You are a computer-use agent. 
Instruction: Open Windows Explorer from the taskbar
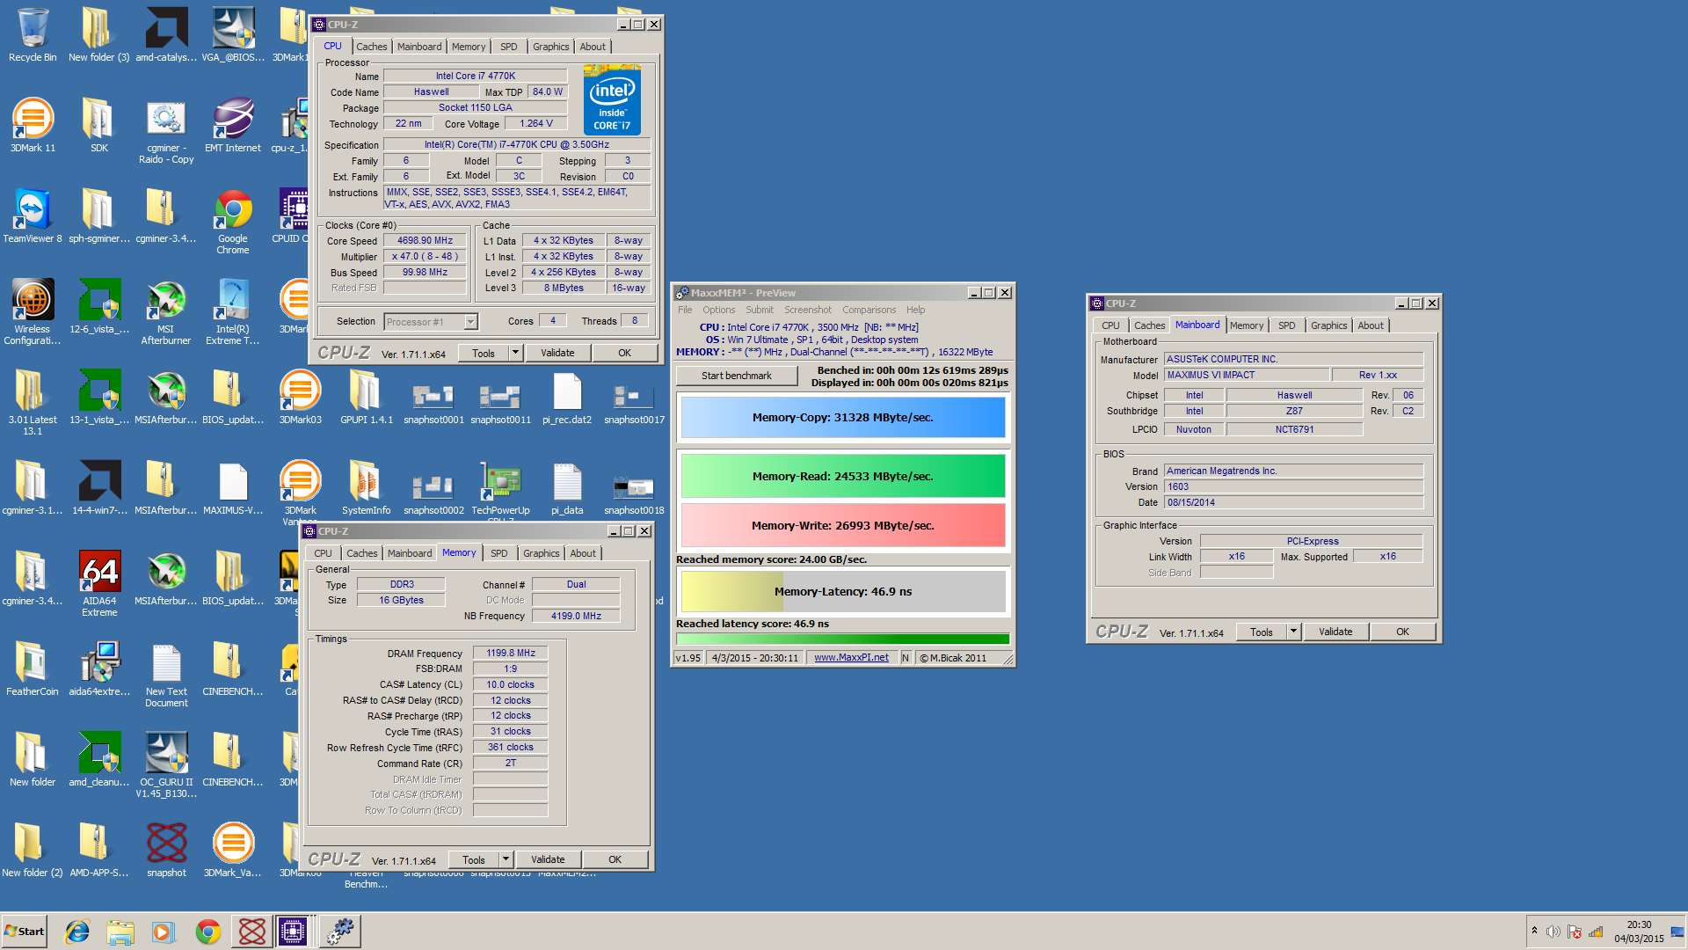tap(120, 932)
